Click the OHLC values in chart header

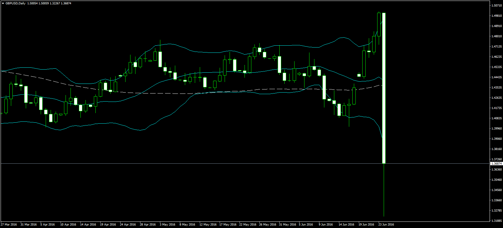(49, 3)
